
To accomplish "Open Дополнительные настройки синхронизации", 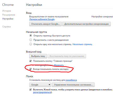I will (86, 24).
